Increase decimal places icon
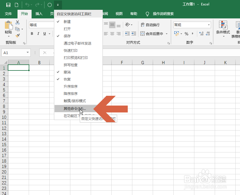The height and width of the screenshot is (195, 240). click(x=201, y=34)
